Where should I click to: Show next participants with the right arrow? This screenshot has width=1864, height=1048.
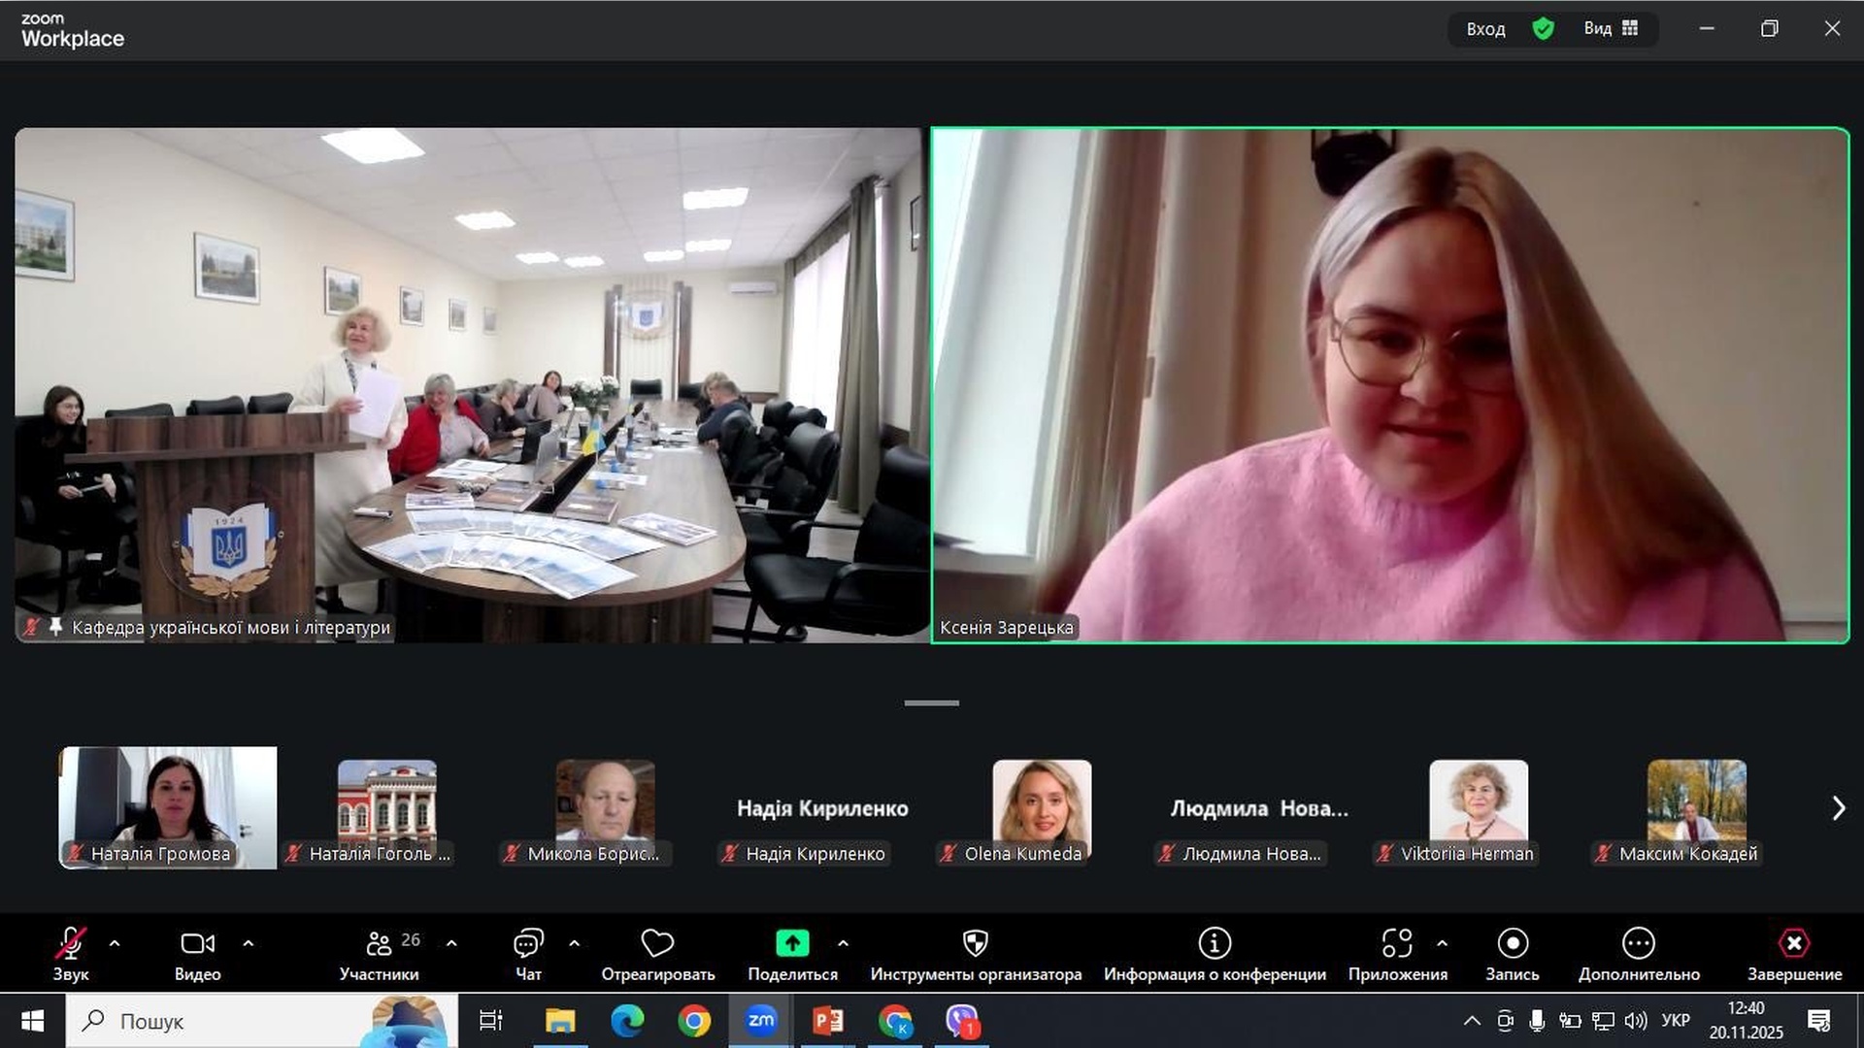1838,808
